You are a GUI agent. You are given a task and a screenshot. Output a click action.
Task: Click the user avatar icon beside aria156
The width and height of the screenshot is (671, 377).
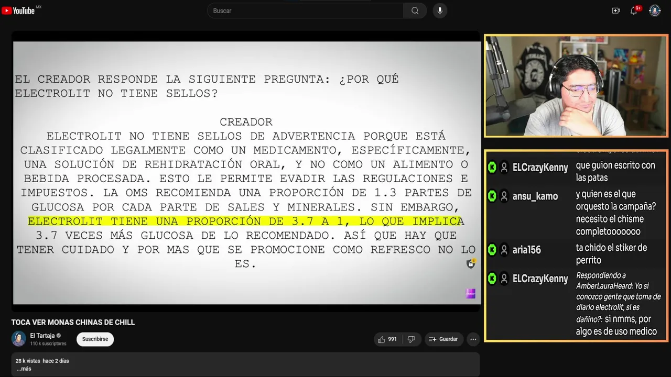tap(504, 250)
